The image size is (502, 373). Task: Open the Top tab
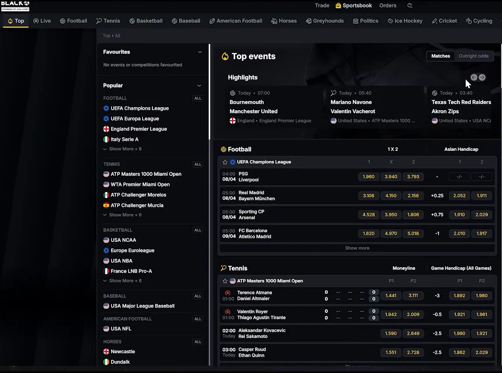(x=16, y=21)
